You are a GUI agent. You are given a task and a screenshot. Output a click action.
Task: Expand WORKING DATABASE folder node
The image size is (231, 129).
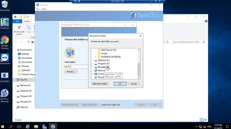pyautogui.click(x=96, y=57)
